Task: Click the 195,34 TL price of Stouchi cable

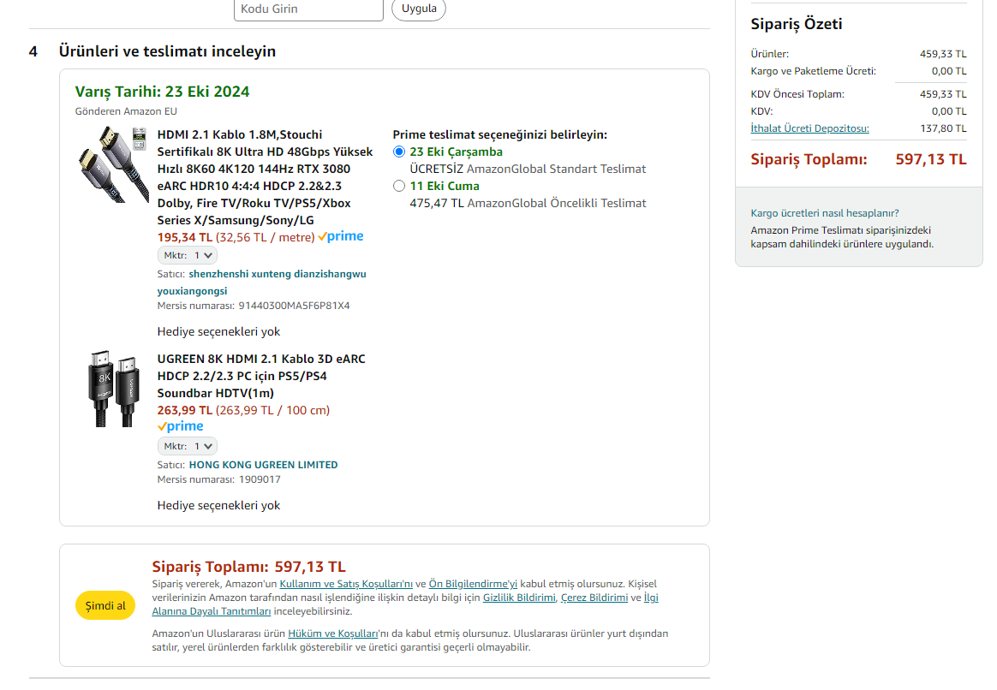Action: (184, 238)
